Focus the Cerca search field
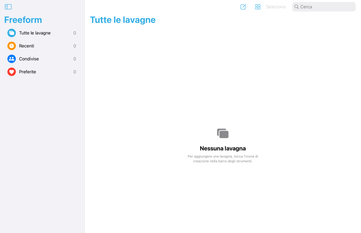This screenshot has height=233, width=361. 324,7
